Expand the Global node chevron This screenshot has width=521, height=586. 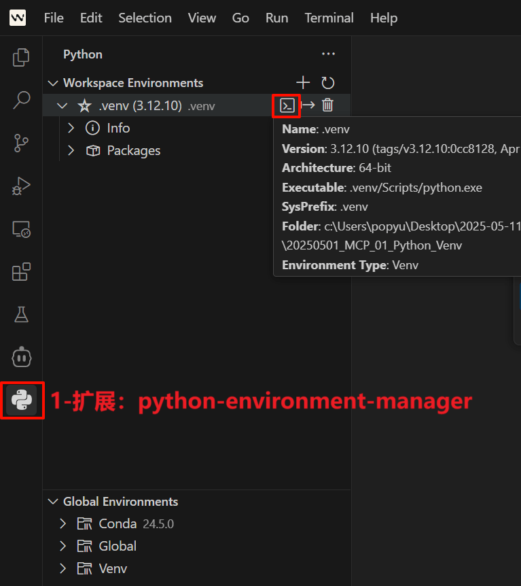pyautogui.click(x=62, y=547)
